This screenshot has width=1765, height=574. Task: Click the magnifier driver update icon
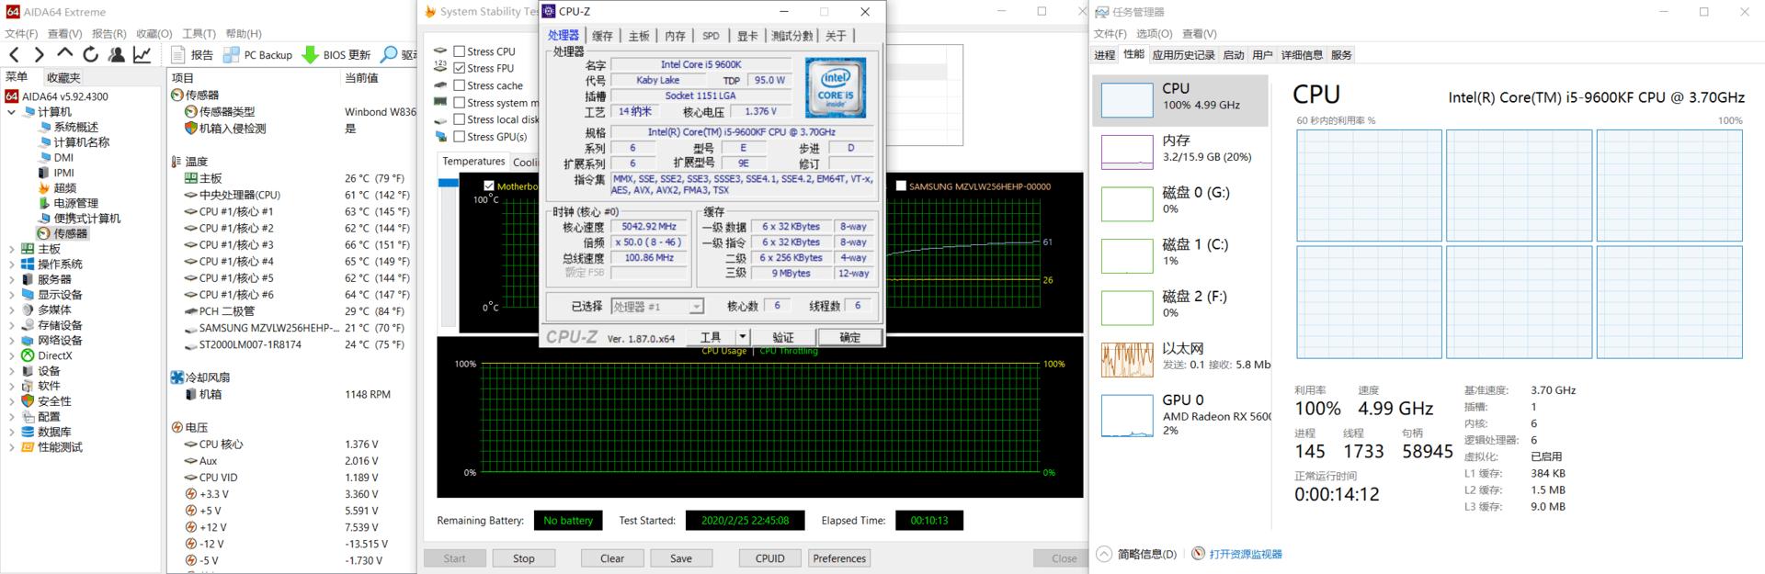(x=390, y=55)
